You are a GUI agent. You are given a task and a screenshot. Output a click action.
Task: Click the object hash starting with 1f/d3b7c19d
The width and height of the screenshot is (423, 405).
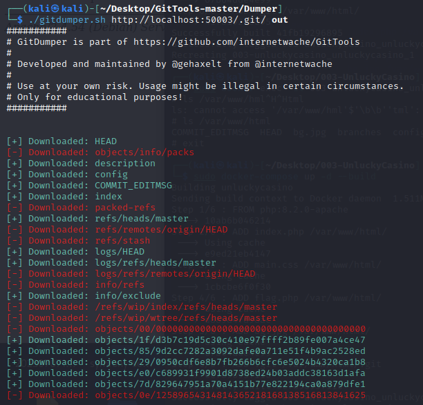[x=230, y=340]
